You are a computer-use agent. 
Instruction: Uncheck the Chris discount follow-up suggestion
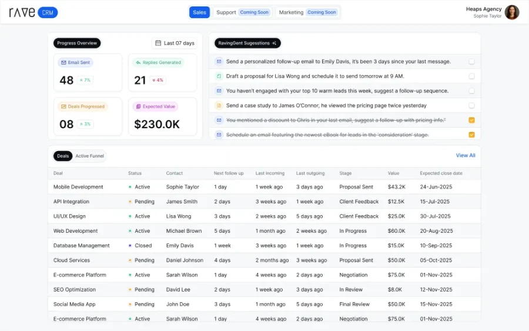click(471, 120)
